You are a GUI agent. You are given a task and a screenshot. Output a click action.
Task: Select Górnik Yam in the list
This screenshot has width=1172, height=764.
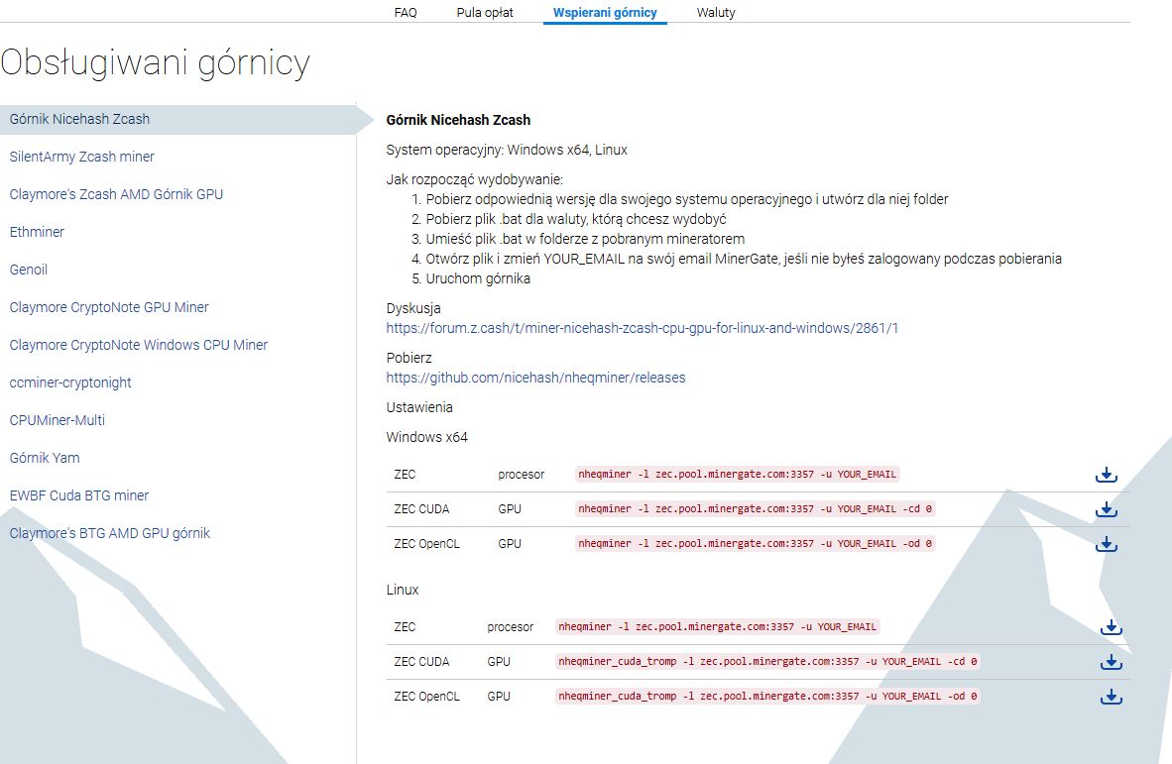tap(44, 458)
